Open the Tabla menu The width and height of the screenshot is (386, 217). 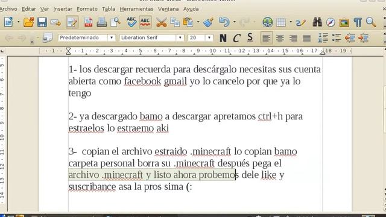[x=109, y=9]
